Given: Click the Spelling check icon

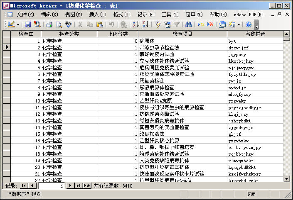Looking at the screenshot, I should (x=69, y=24).
